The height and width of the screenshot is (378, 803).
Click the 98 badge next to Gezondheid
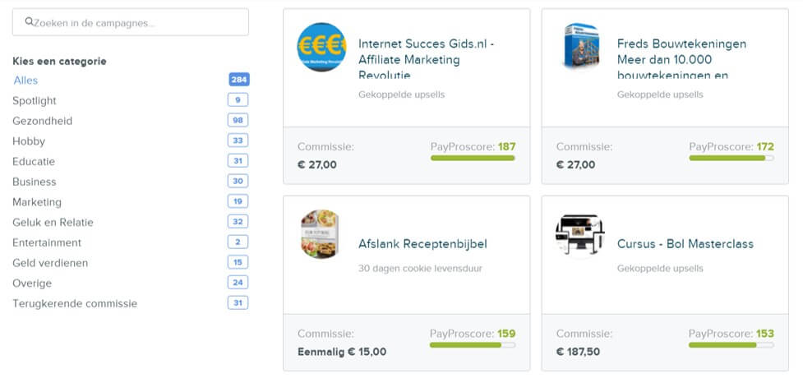pyautogui.click(x=238, y=121)
